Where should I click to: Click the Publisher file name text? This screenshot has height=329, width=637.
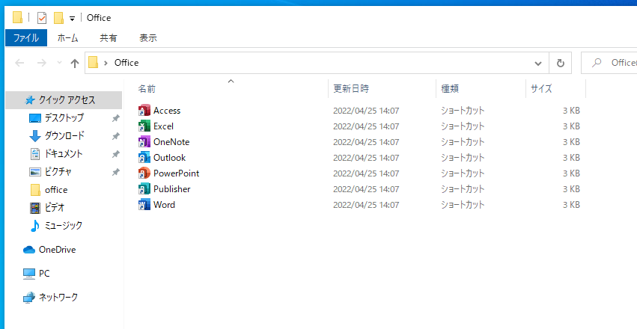click(x=172, y=189)
